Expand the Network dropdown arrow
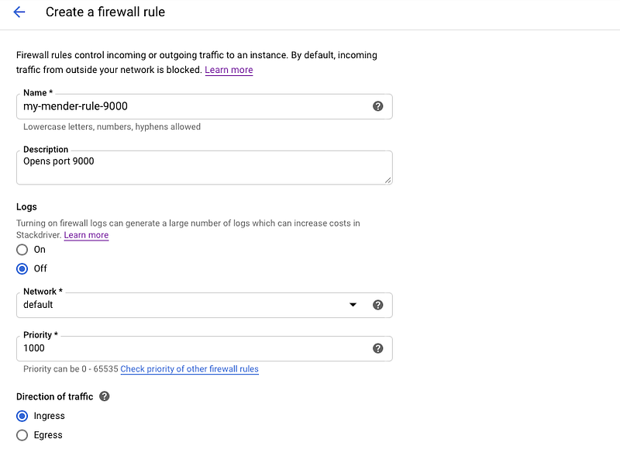Screen dimensions: 620x453 [x=353, y=305]
